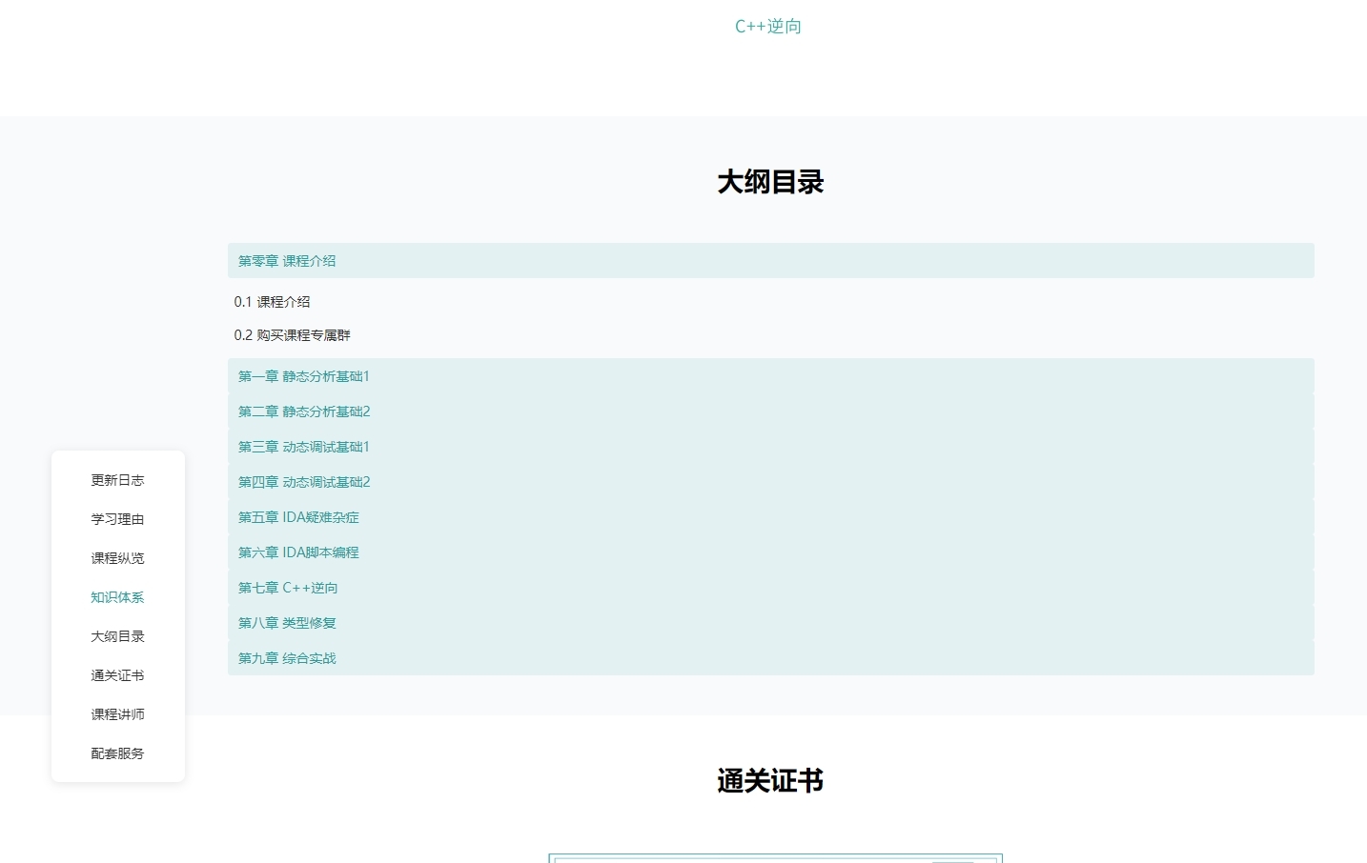Expand chapter 第八章 类型修复

(x=287, y=623)
